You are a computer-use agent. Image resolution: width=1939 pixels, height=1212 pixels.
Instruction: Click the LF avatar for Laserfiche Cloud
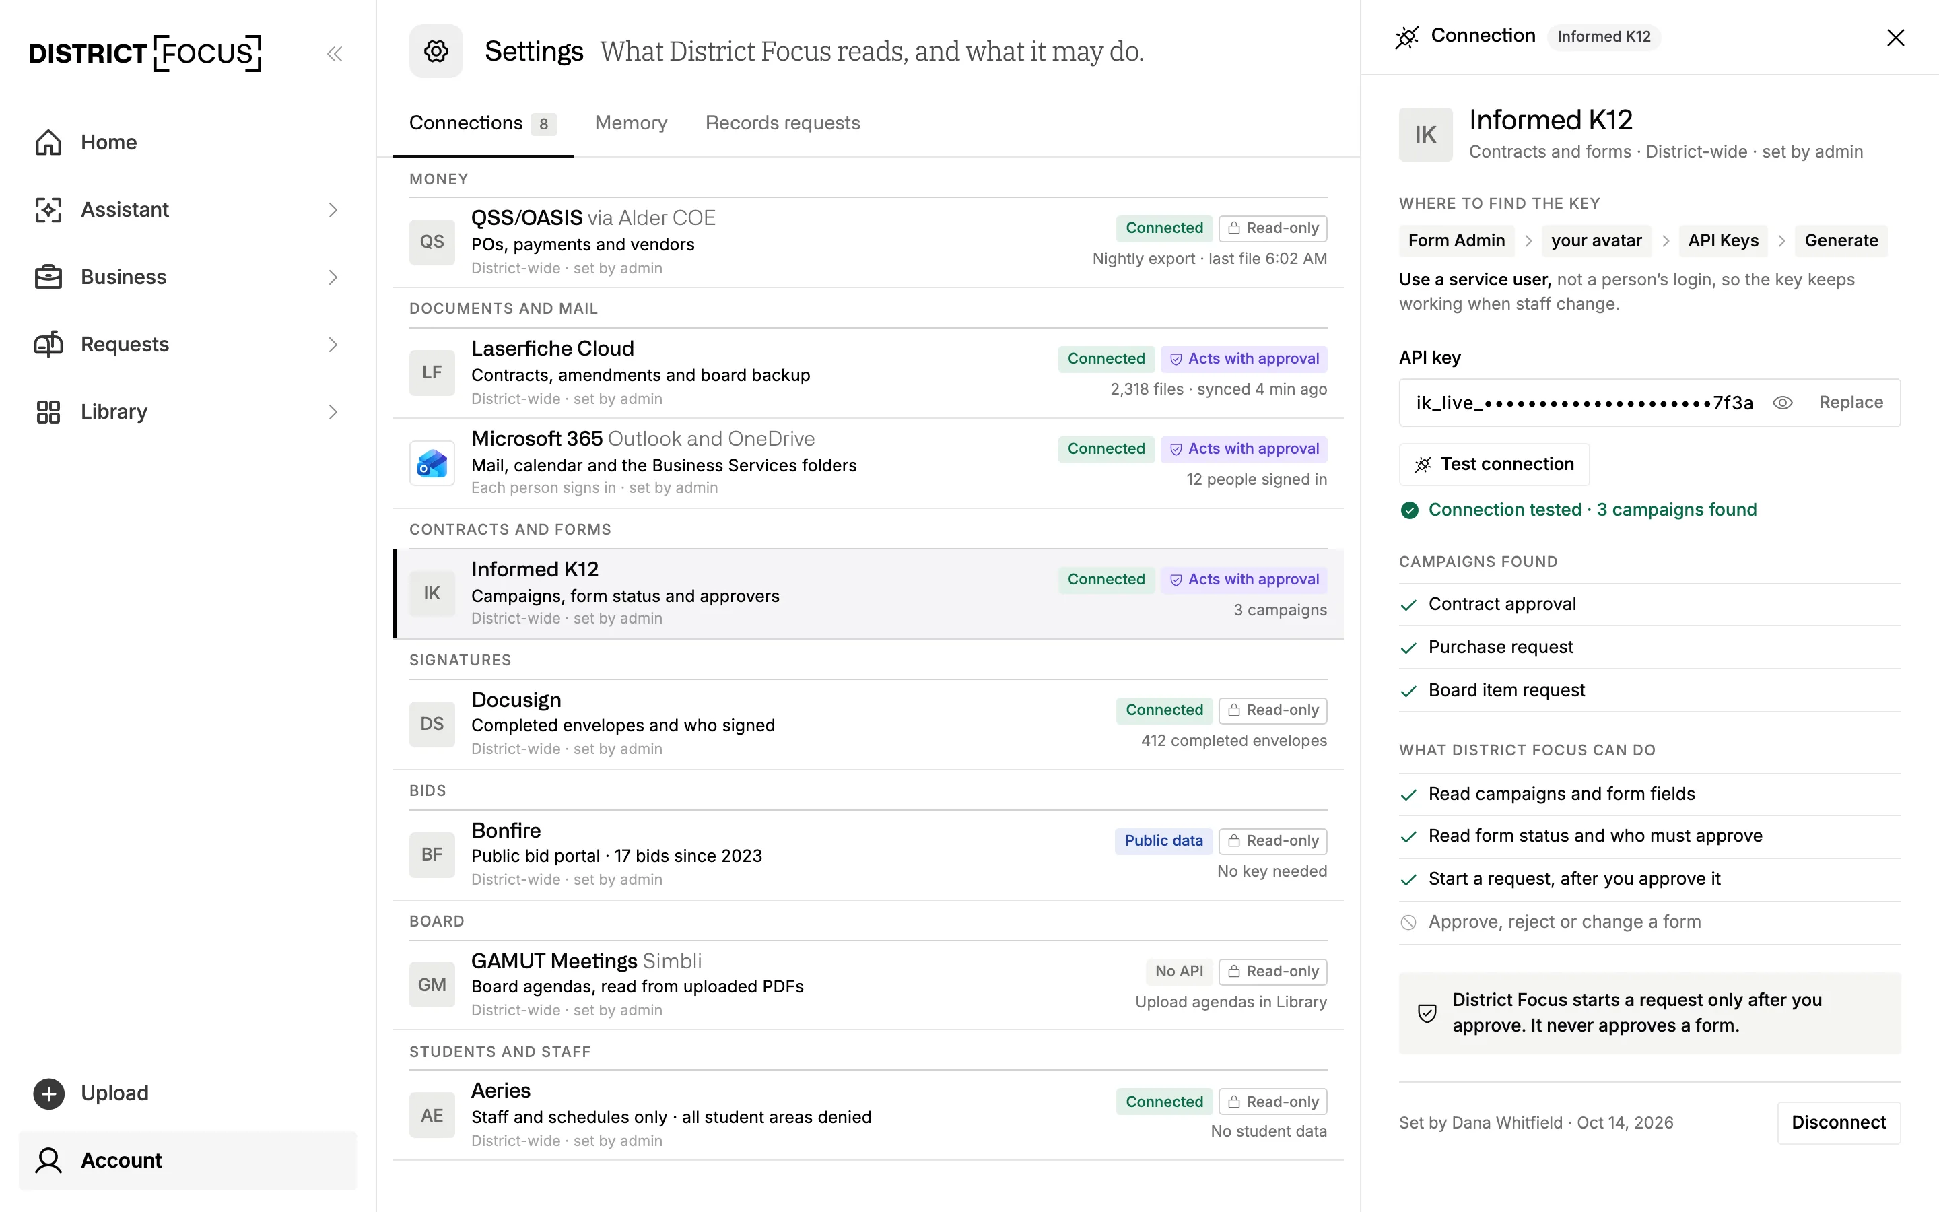click(x=432, y=373)
